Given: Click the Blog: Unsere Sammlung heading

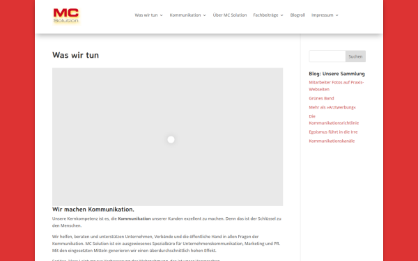Looking at the screenshot, I should tap(336, 74).
